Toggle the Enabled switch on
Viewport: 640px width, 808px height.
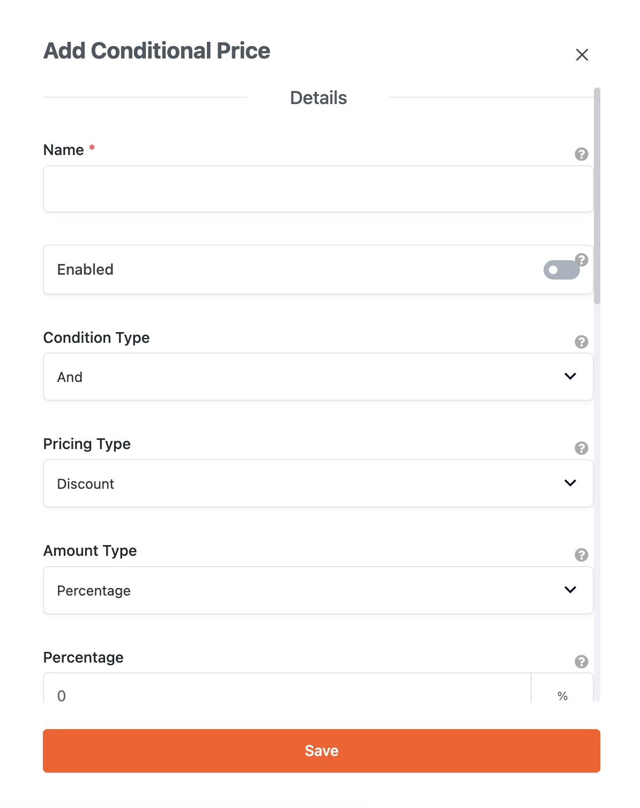pos(561,270)
